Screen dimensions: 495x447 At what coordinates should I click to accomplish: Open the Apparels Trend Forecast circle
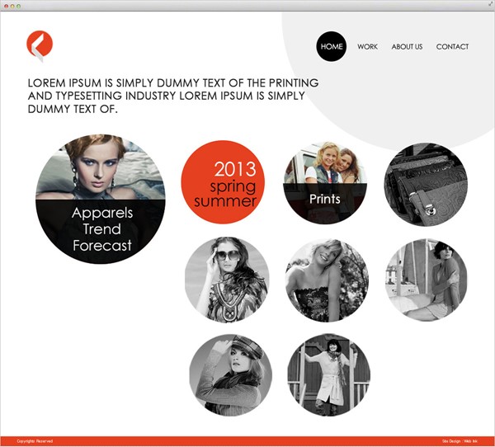101,199
